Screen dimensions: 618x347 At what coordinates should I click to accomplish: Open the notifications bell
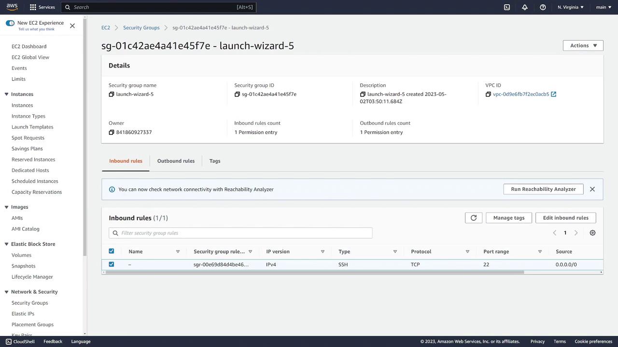point(525,7)
